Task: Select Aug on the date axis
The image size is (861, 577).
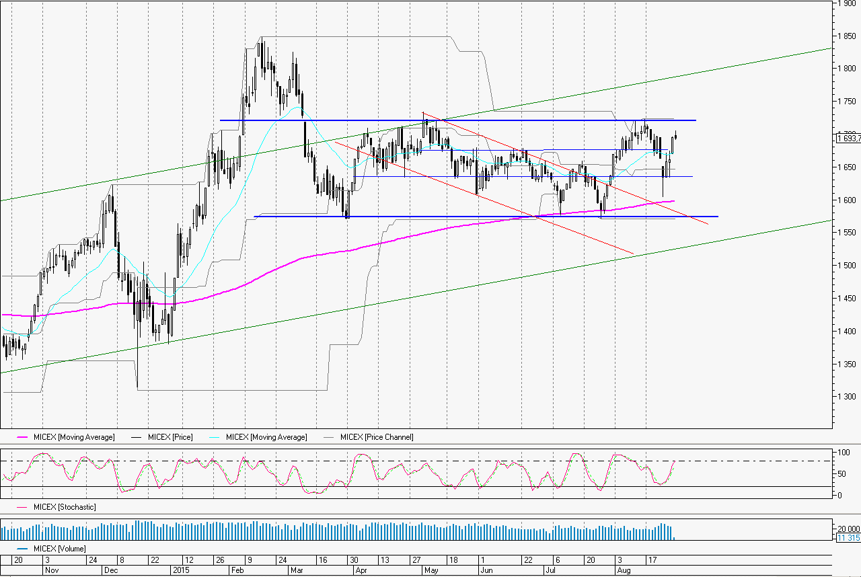Action: click(x=624, y=570)
